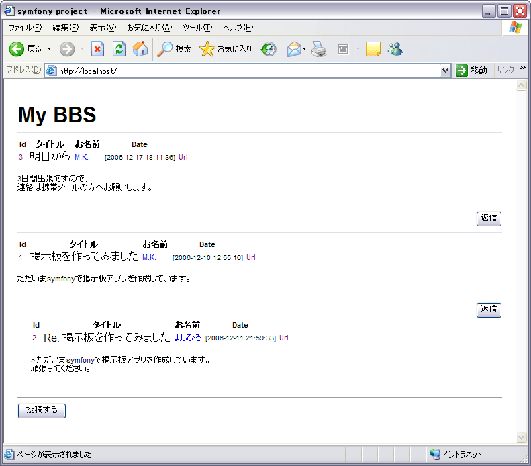
Task: Click よしひろ name link on post 2
Action: pos(187,338)
